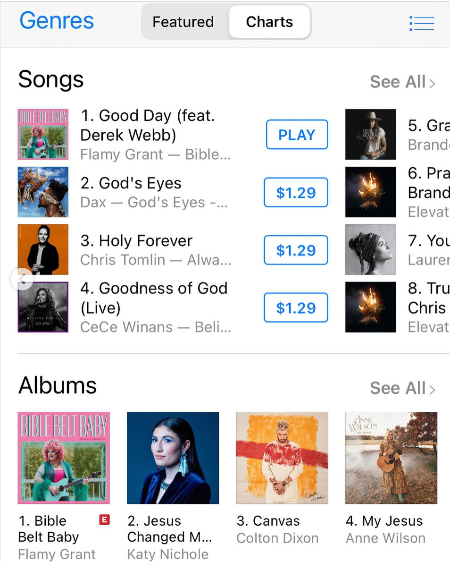Open the Jesus Changed My Life album by Katy Nichole
The width and height of the screenshot is (450, 562).
pos(173,458)
